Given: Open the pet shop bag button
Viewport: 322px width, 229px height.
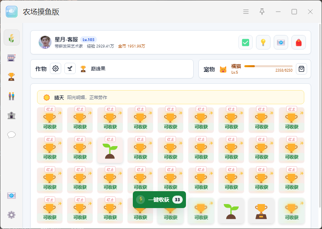Looking at the screenshot, I should [301, 69].
